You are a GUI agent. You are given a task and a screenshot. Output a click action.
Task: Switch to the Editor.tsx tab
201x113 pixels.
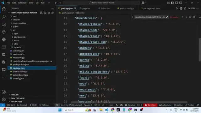coord(105,8)
